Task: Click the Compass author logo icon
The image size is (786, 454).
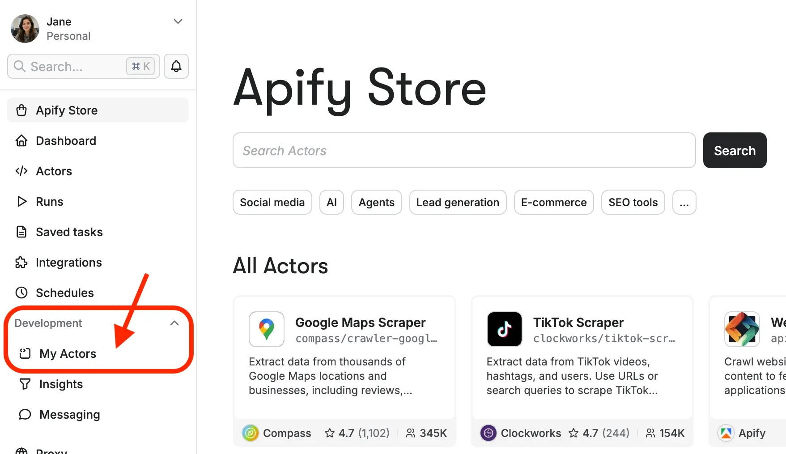Action: click(x=251, y=433)
